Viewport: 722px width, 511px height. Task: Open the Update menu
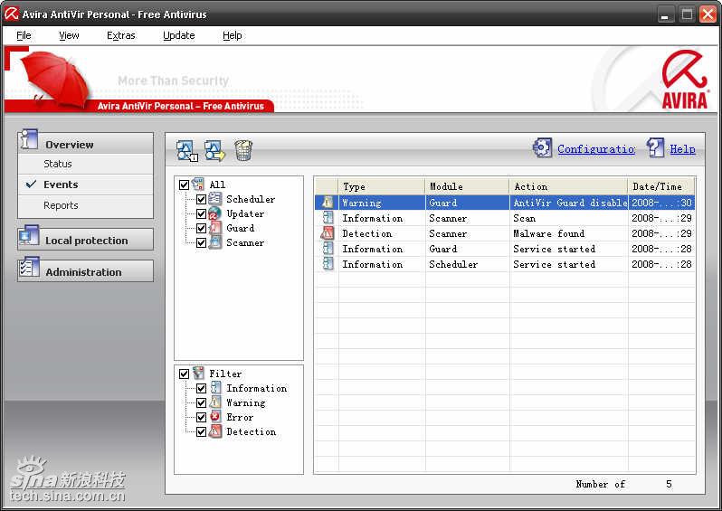click(x=178, y=35)
